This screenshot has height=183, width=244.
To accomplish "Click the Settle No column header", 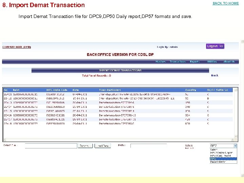I will [x=222, y=90].
